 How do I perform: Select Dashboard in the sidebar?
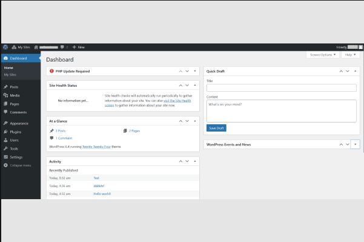[21, 59]
